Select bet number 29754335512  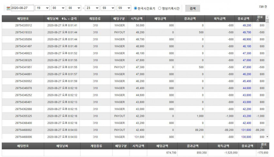[24, 25]
